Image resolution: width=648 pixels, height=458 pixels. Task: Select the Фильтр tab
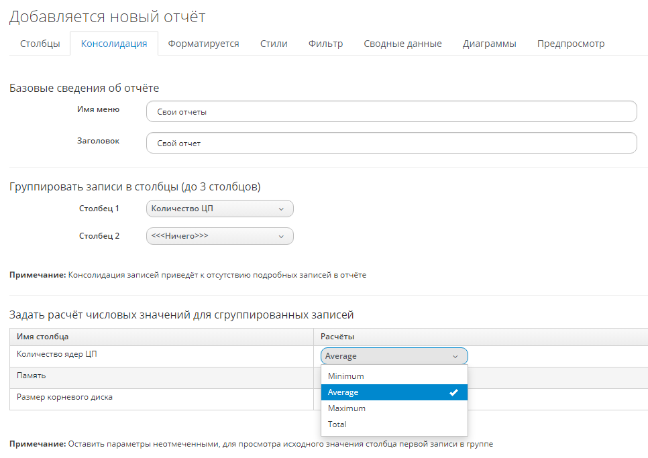pyautogui.click(x=325, y=44)
